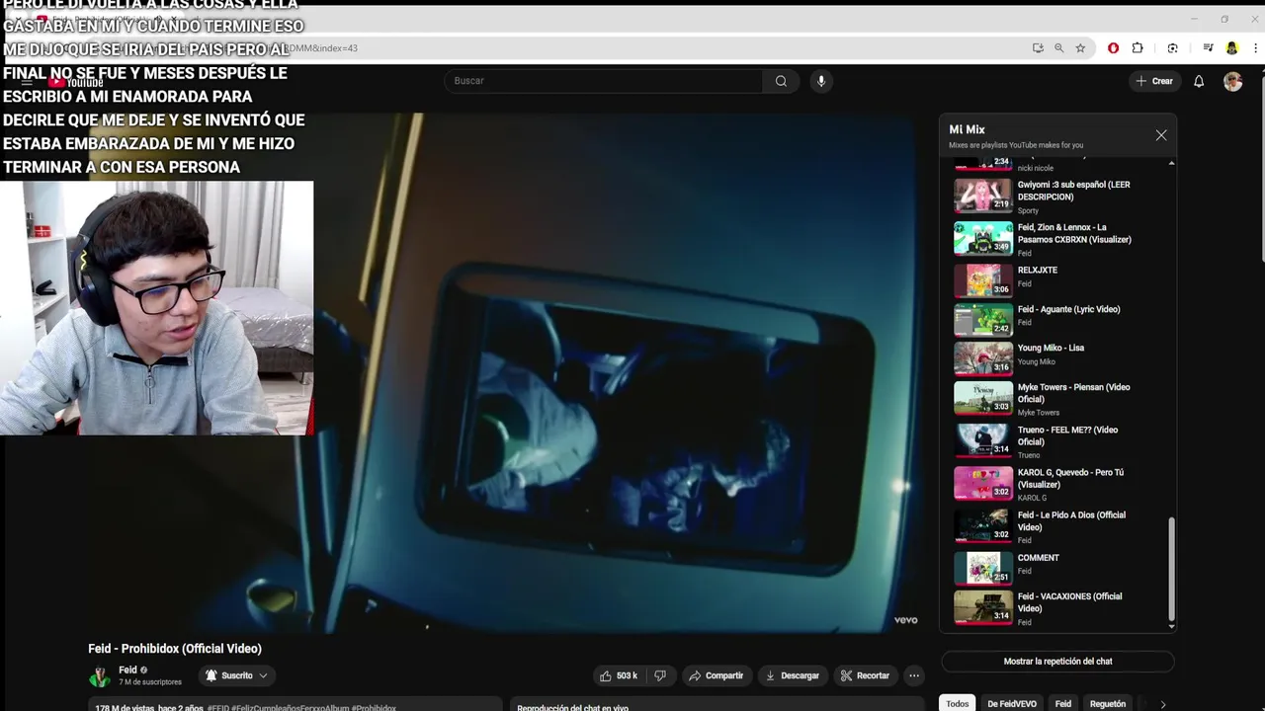The image size is (1265, 711).
Task: Show chat replay with Mostrar la repetición del chat
Action: point(1057,662)
